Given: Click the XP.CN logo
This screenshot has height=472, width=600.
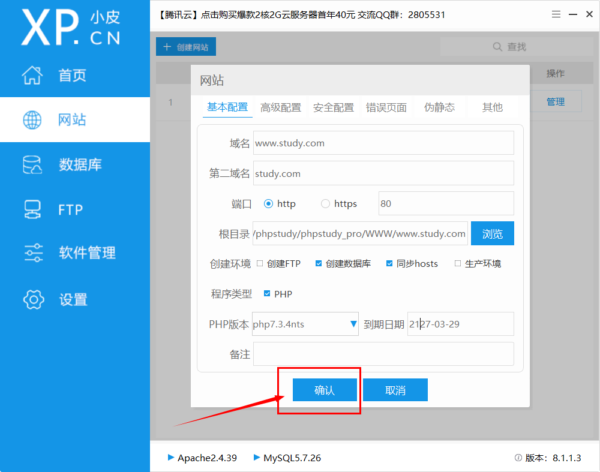Looking at the screenshot, I should [x=71, y=27].
